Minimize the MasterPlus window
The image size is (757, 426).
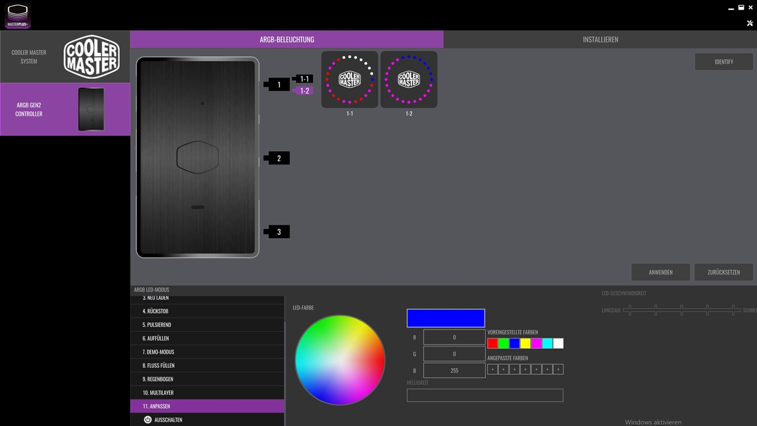(x=731, y=8)
